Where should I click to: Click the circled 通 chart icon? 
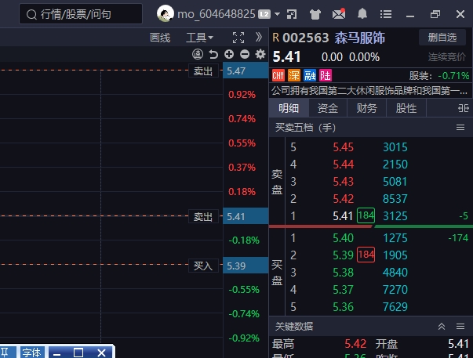[198, 55]
